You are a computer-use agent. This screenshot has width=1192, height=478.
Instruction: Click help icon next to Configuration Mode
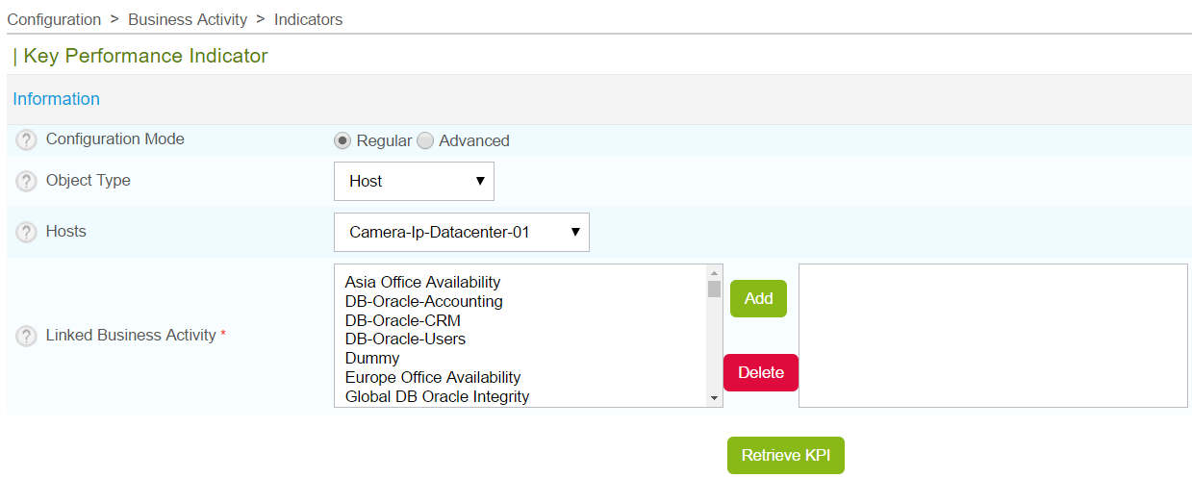click(x=27, y=140)
